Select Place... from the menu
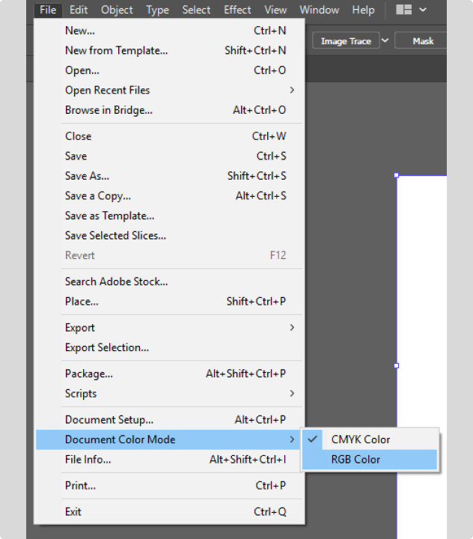Screen dimensions: 473x539 tap(170, 302)
